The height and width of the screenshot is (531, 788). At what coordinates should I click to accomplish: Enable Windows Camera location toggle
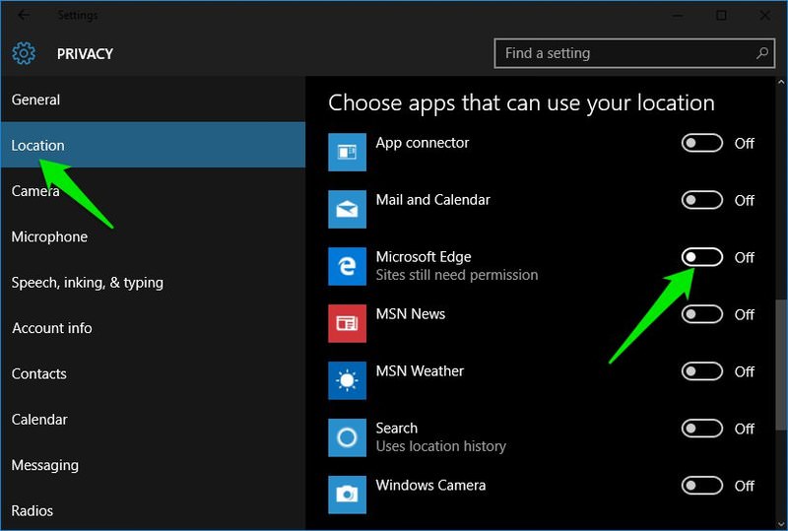(x=701, y=486)
